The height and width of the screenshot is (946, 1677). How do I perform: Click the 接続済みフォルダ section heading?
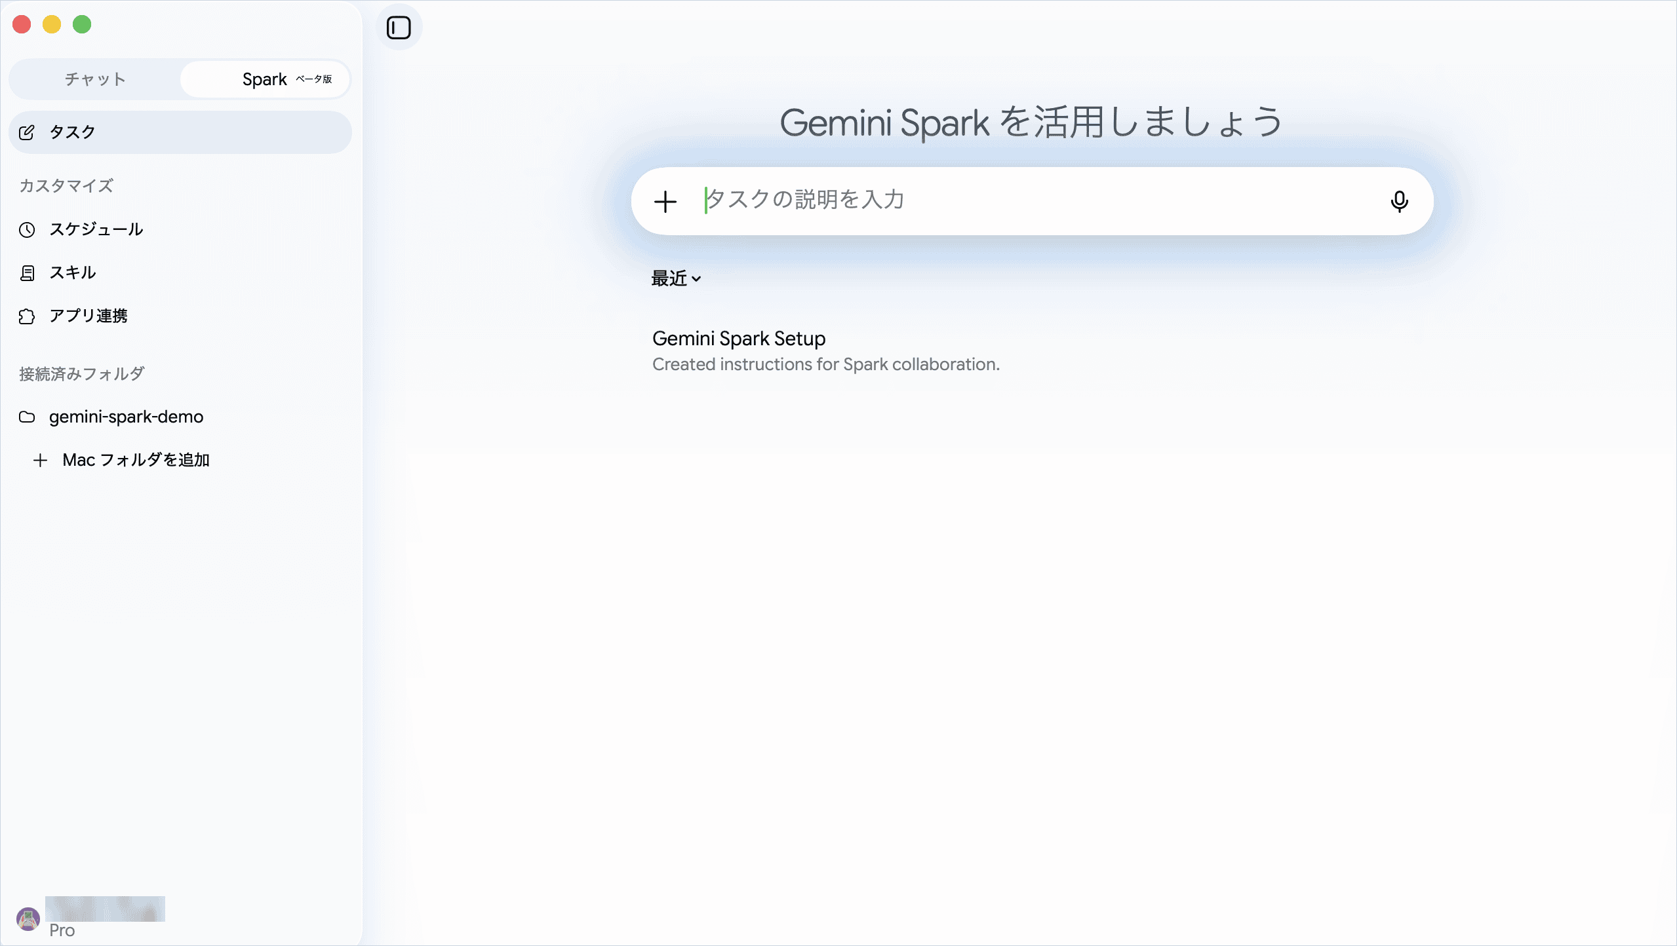(82, 374)
